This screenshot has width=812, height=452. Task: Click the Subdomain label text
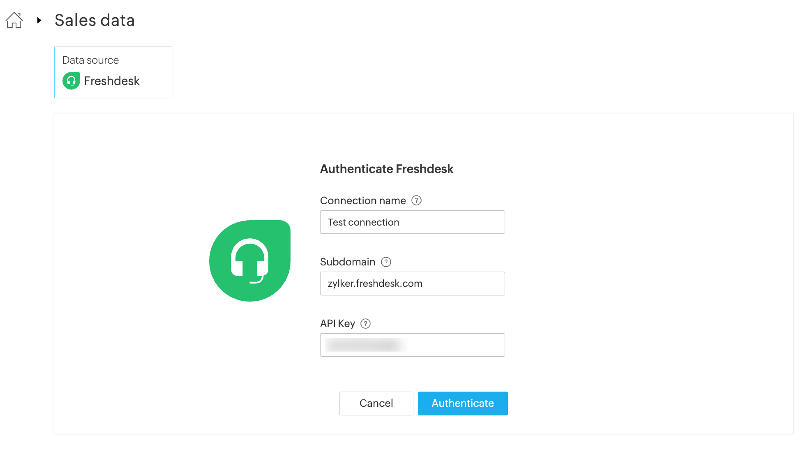tap(348, 262)
